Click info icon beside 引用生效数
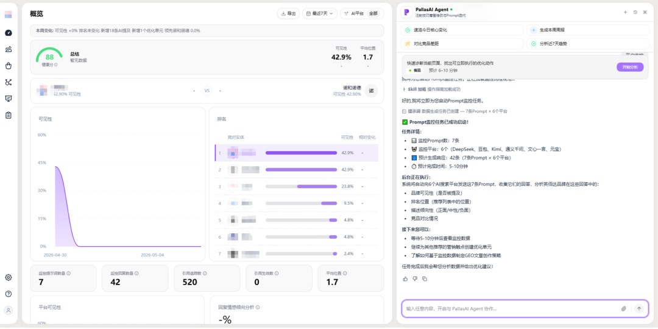658x329 pixels. (277, 273)
